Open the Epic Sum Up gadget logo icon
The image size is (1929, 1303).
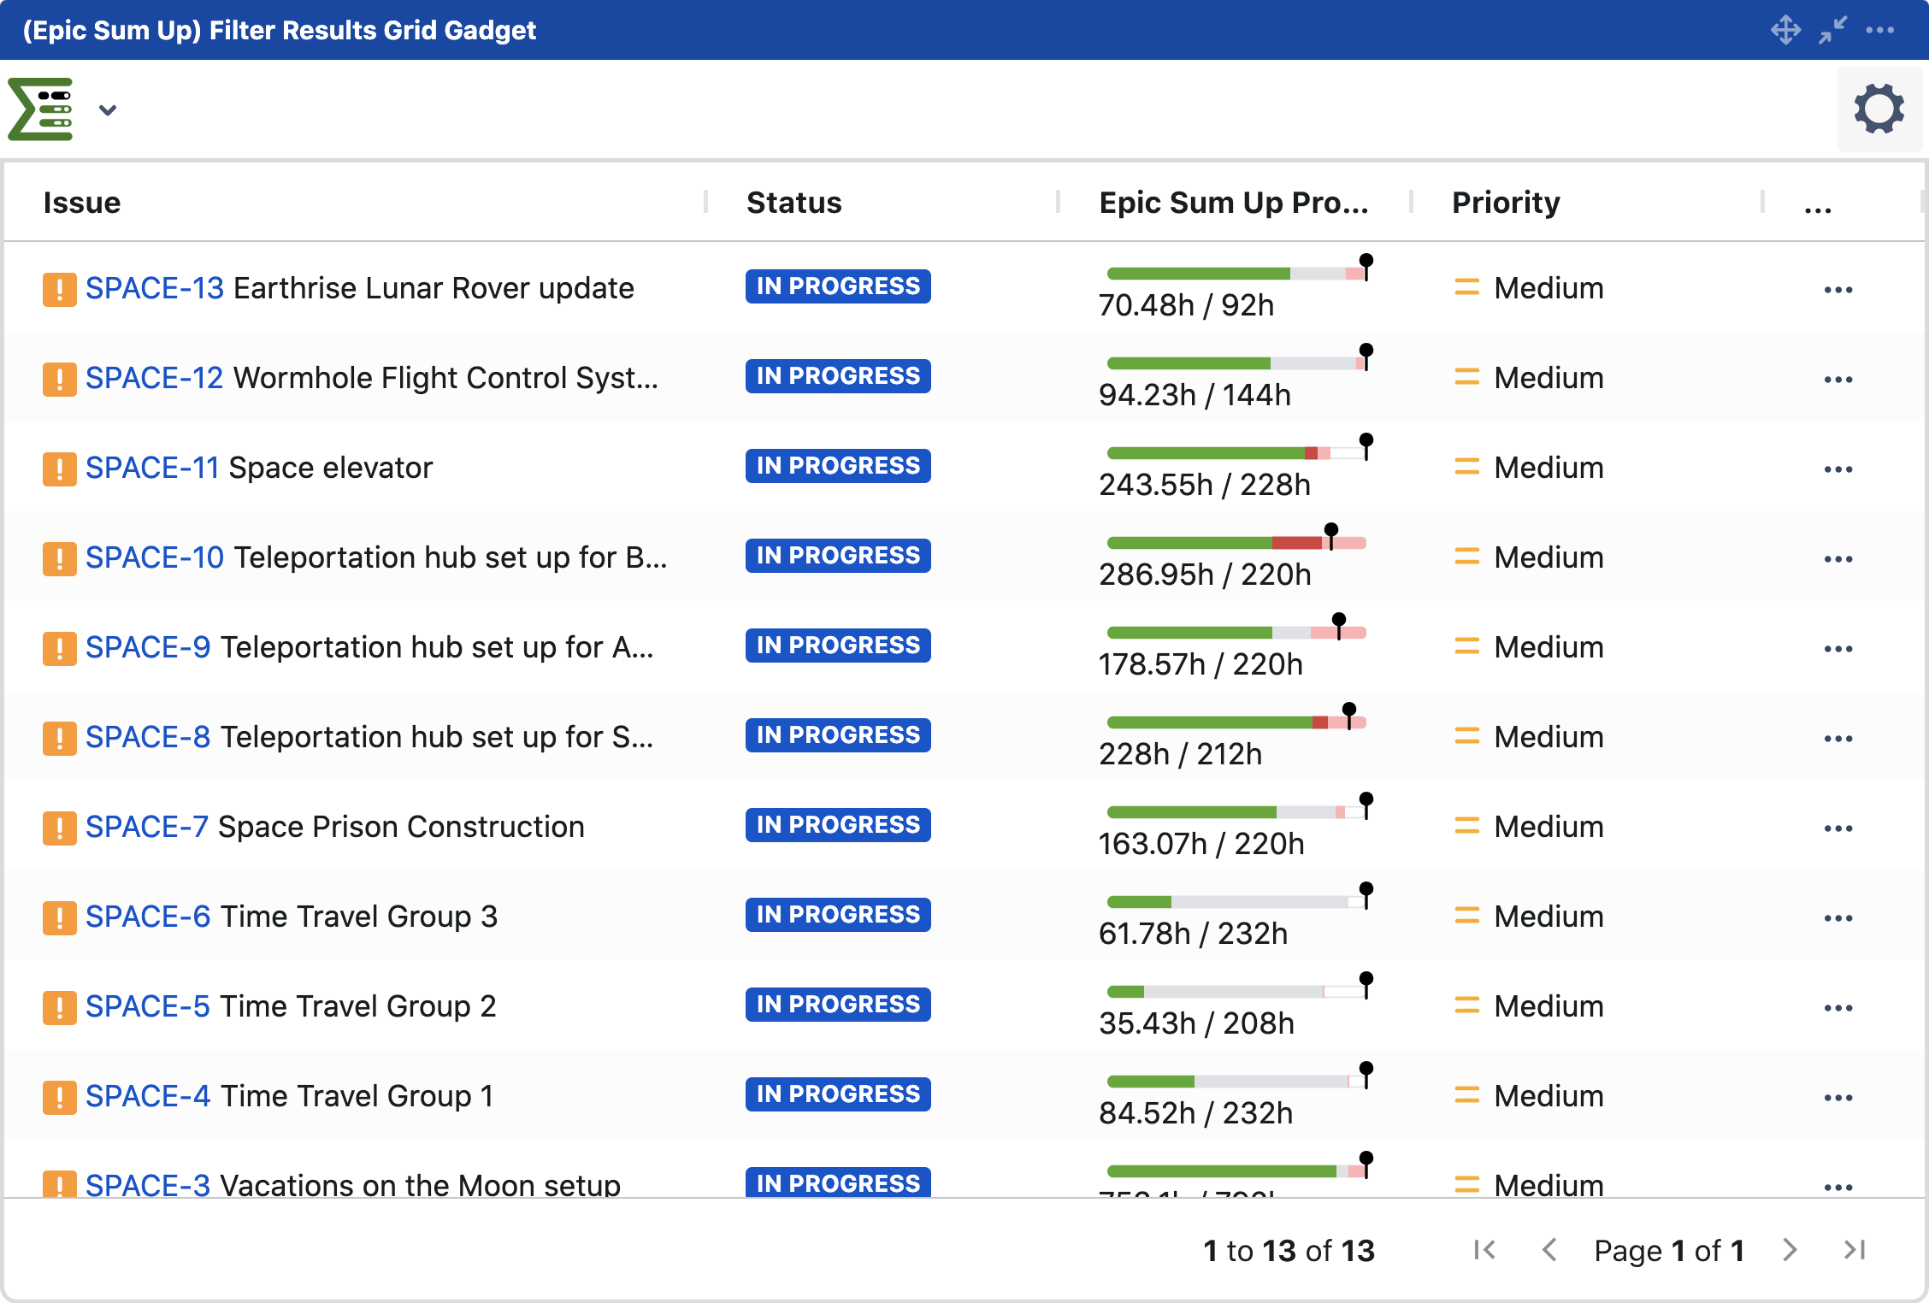40,109
